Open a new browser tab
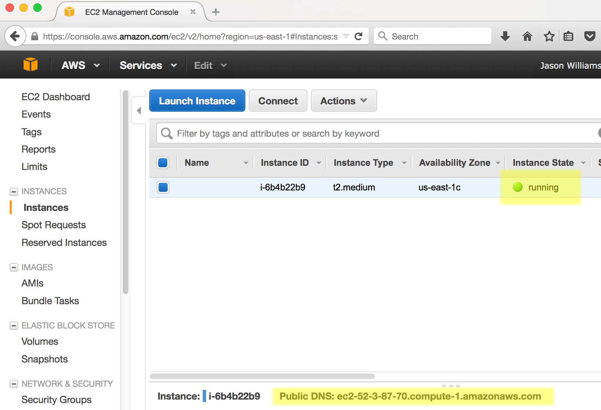Image resolution: width=601 pixels, height=410 pixels. click(216, 12)
